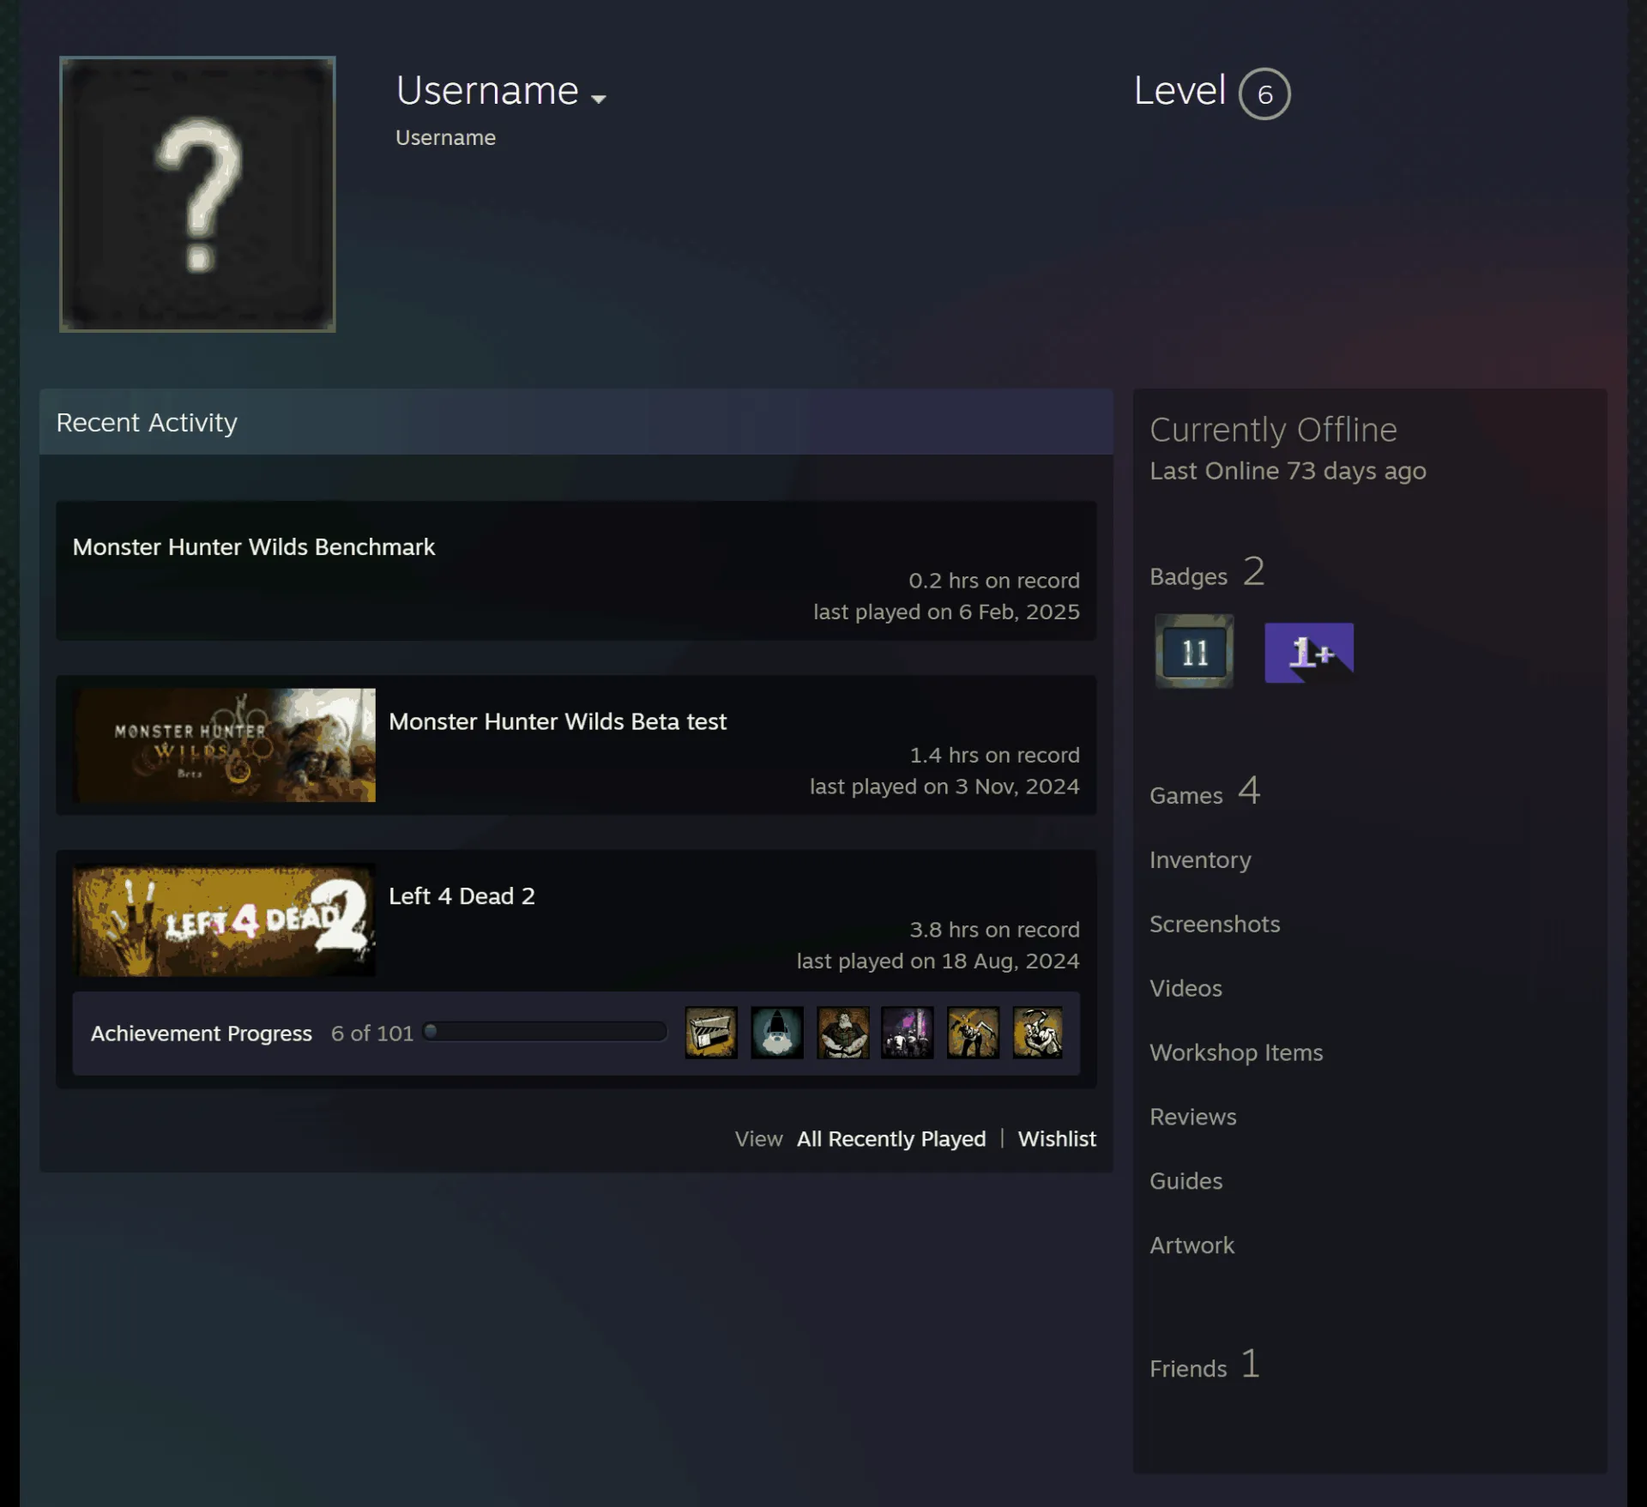Open the Screenshots link
Image resolution: width=1647 pixels, height=1507 pixels.
(1215, 924)
